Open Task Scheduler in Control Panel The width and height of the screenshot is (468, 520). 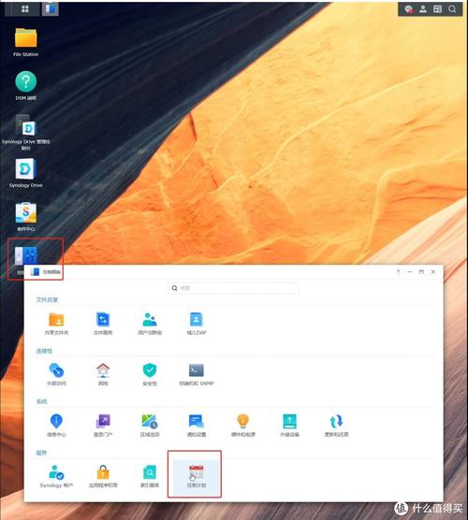(x=197, y=475)
